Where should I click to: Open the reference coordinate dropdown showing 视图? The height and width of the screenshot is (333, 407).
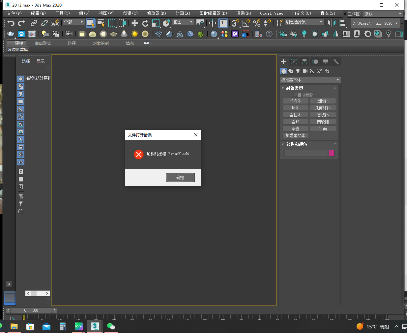183,22
